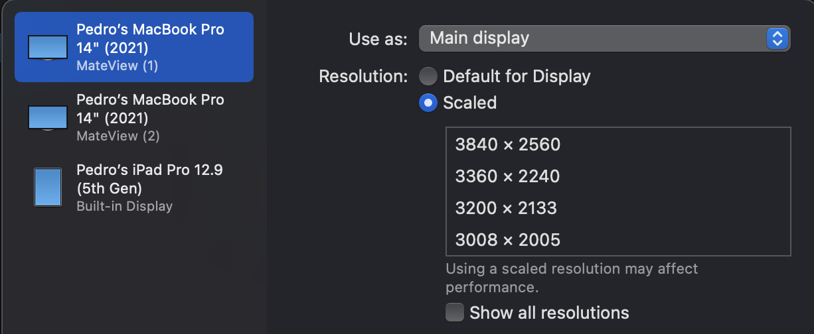Screen dimensions: 814x334
Task: Click the Default for Display label text
Action: tap(517, 76)
